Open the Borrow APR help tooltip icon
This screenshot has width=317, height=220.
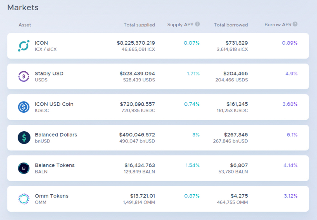pyautogui.click(x=295, y=24)
